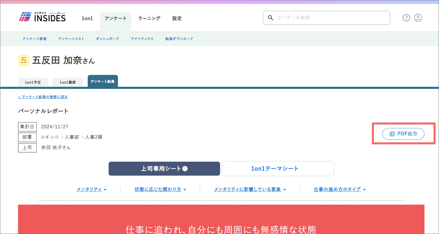
Task: Click the name 五反田 加奈さん
Action: pyautogui.click(x=63, y=61)
